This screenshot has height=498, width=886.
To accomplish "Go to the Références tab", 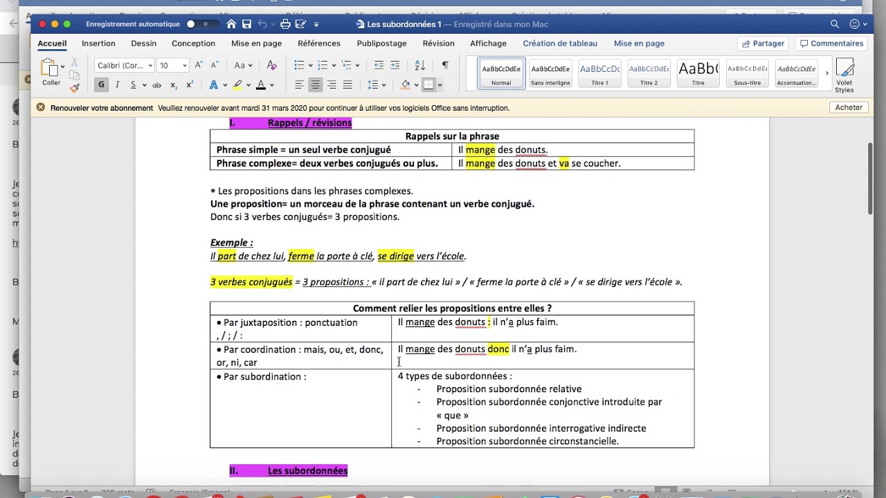I will (319, 43).
